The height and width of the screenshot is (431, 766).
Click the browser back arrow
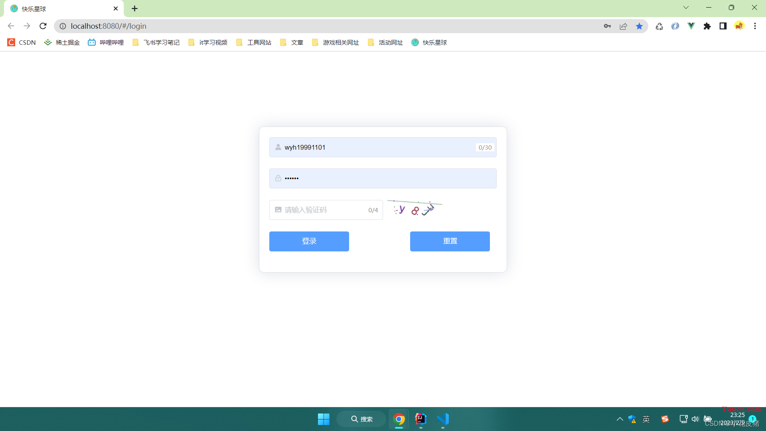pyautogui.click(x=11, y=26)
